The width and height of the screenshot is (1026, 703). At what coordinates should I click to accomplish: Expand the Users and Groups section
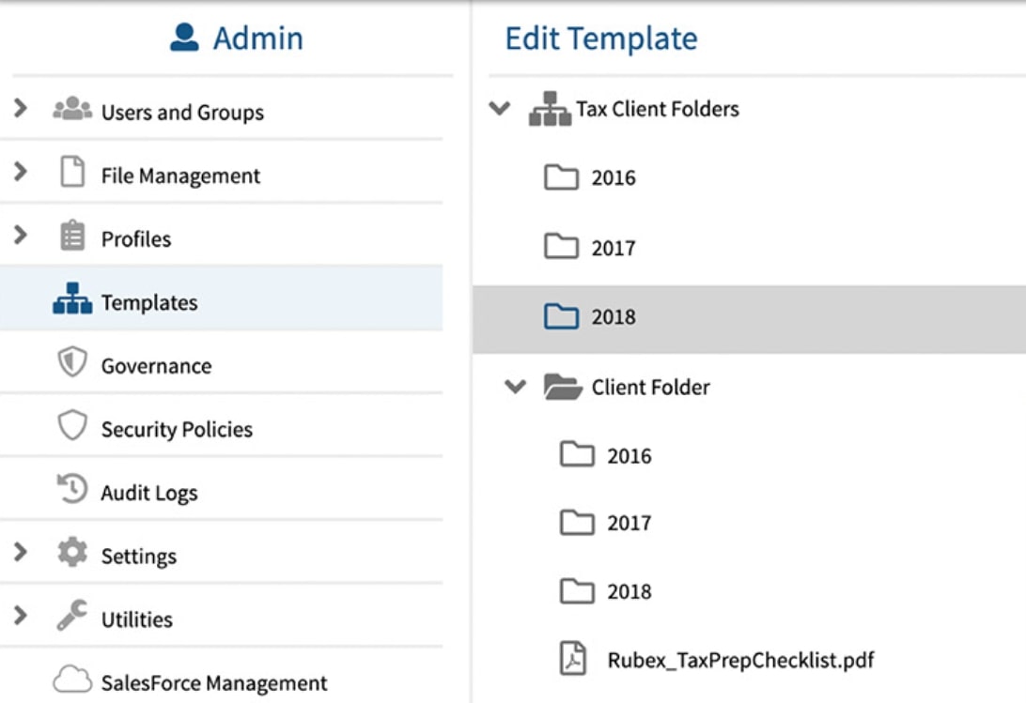click(21, 108)
